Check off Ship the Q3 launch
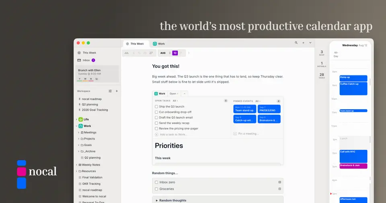 (156, 107)
